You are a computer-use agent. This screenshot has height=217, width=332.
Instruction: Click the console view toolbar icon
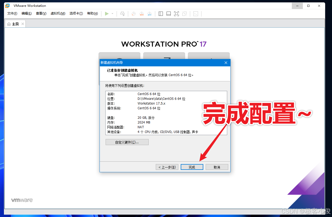[196, 14]
